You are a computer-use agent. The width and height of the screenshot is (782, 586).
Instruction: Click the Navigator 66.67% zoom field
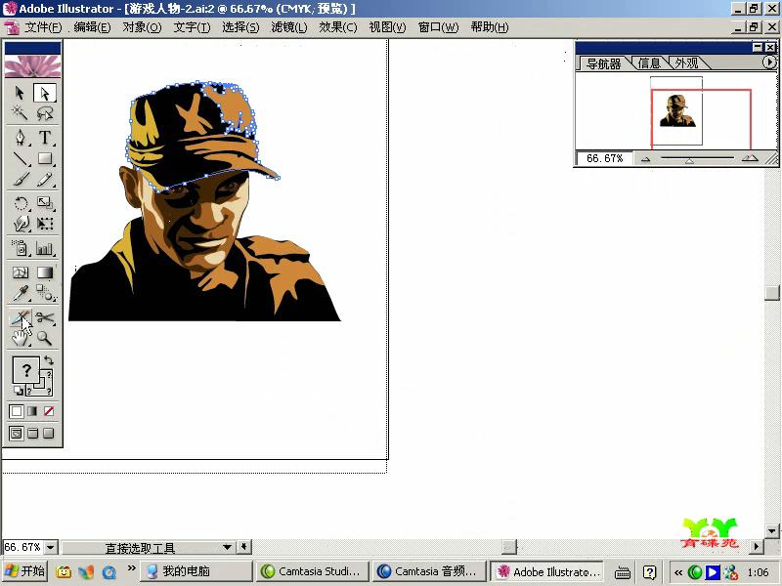tap(604, 158)
